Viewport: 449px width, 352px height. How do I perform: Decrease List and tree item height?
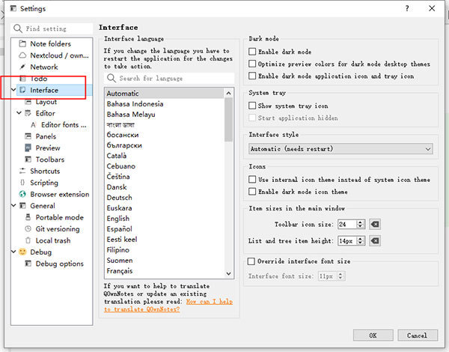pos(361,243)
